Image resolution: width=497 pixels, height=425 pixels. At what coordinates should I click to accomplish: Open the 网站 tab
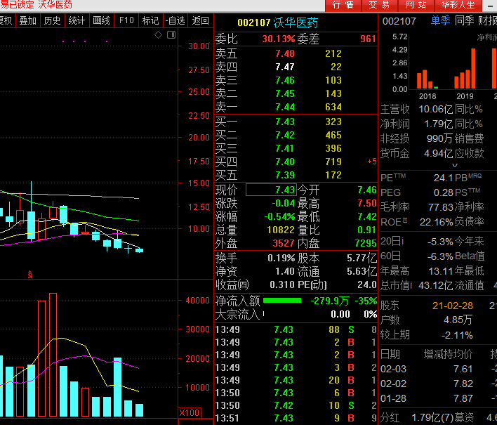point(416,5)
